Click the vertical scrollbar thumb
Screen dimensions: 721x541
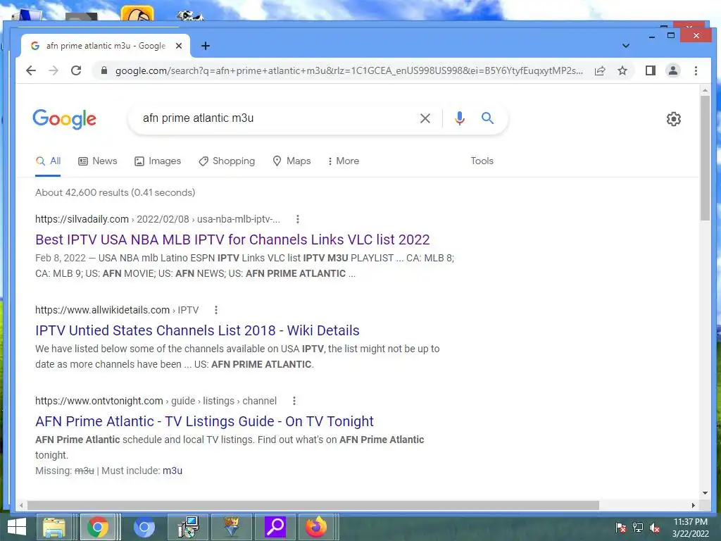click(x=705, y=158)
